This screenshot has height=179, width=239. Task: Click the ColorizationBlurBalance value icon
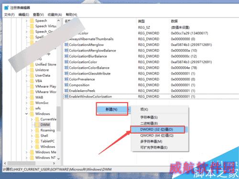point(66,56)
